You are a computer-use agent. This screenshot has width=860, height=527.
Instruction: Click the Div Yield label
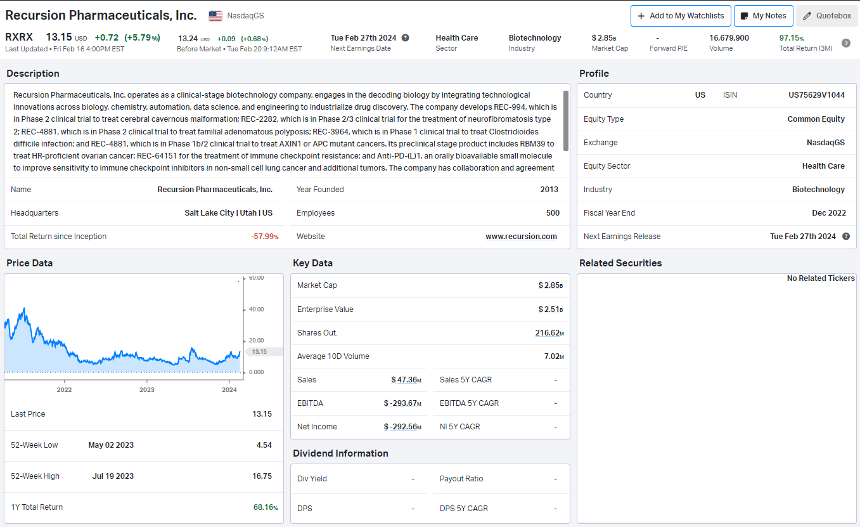click(x=312, y=479)
